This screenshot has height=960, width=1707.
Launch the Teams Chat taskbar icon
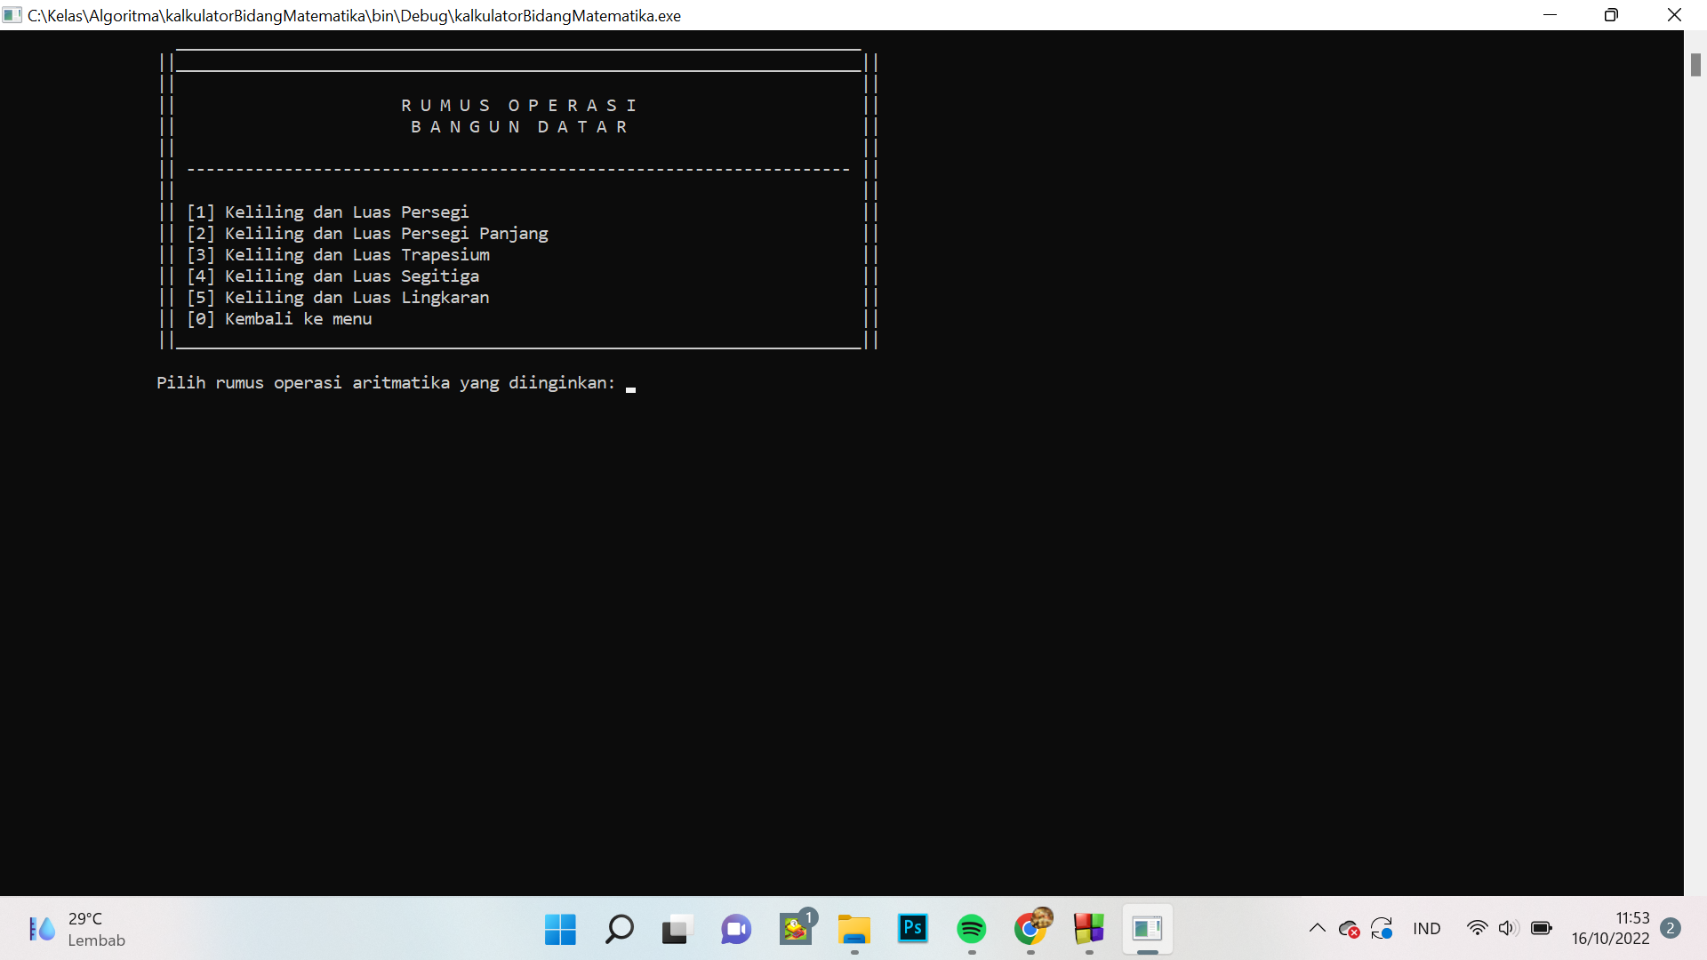(x=736, y=930)
